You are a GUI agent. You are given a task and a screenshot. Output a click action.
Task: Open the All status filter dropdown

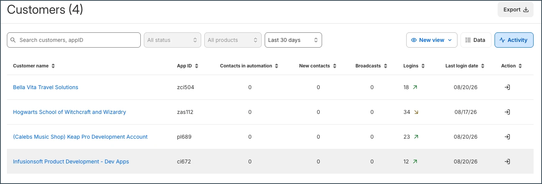[173, 40]
